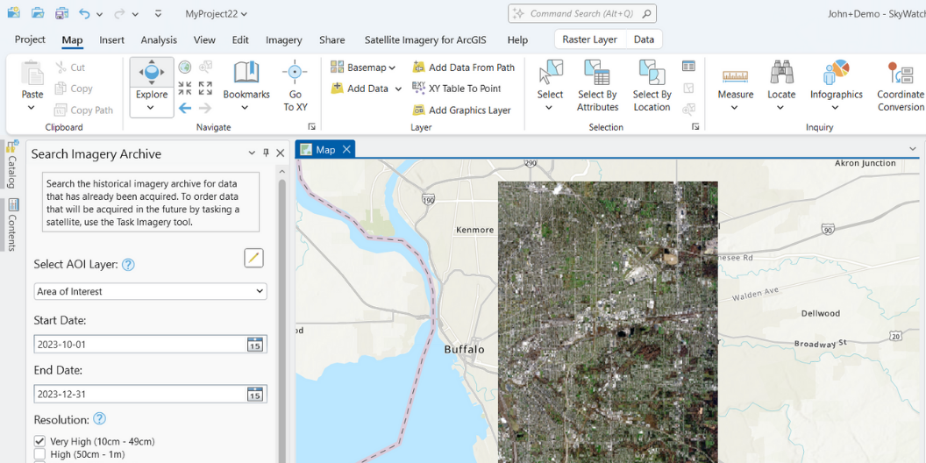Open the Edit ribbon tab
The width and height of the screenshot is (926, 463).
[240, 39]
